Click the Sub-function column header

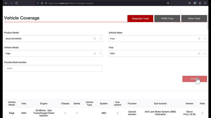tap(160, 104)
